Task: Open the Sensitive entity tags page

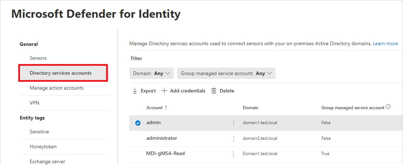Action: point(39,132)
